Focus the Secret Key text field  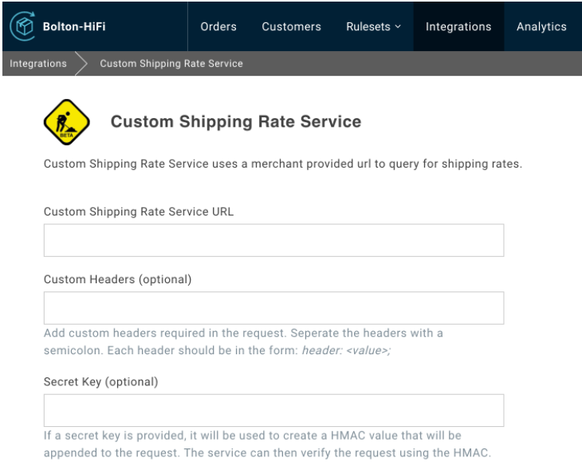point(273,410)
